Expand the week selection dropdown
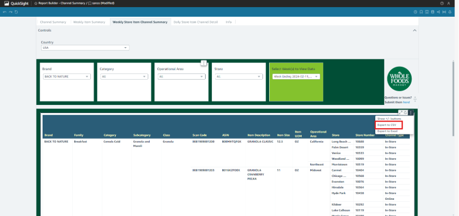This screenshot has height=216, width=459. (296, 77)
